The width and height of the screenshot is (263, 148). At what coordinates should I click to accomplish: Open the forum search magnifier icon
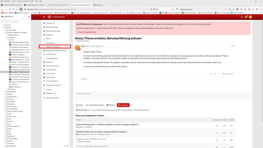click(242, 17)
